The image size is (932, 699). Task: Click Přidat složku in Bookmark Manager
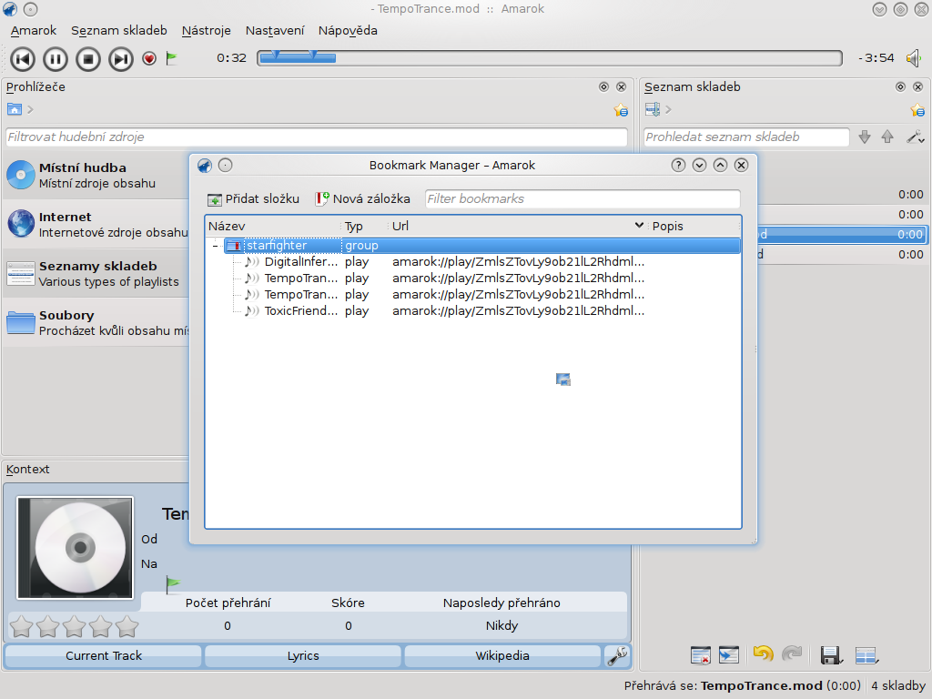[x=253, y=198]
